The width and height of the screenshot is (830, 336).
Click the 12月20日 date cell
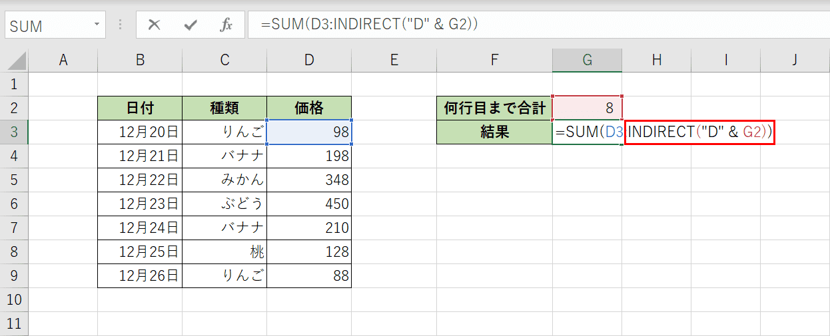coord(140,132)
